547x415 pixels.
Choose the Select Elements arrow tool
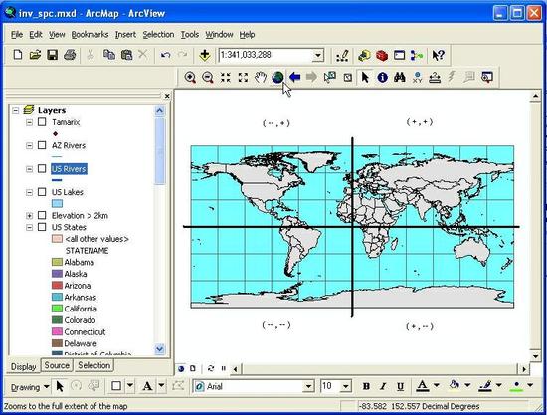[365, 77]
